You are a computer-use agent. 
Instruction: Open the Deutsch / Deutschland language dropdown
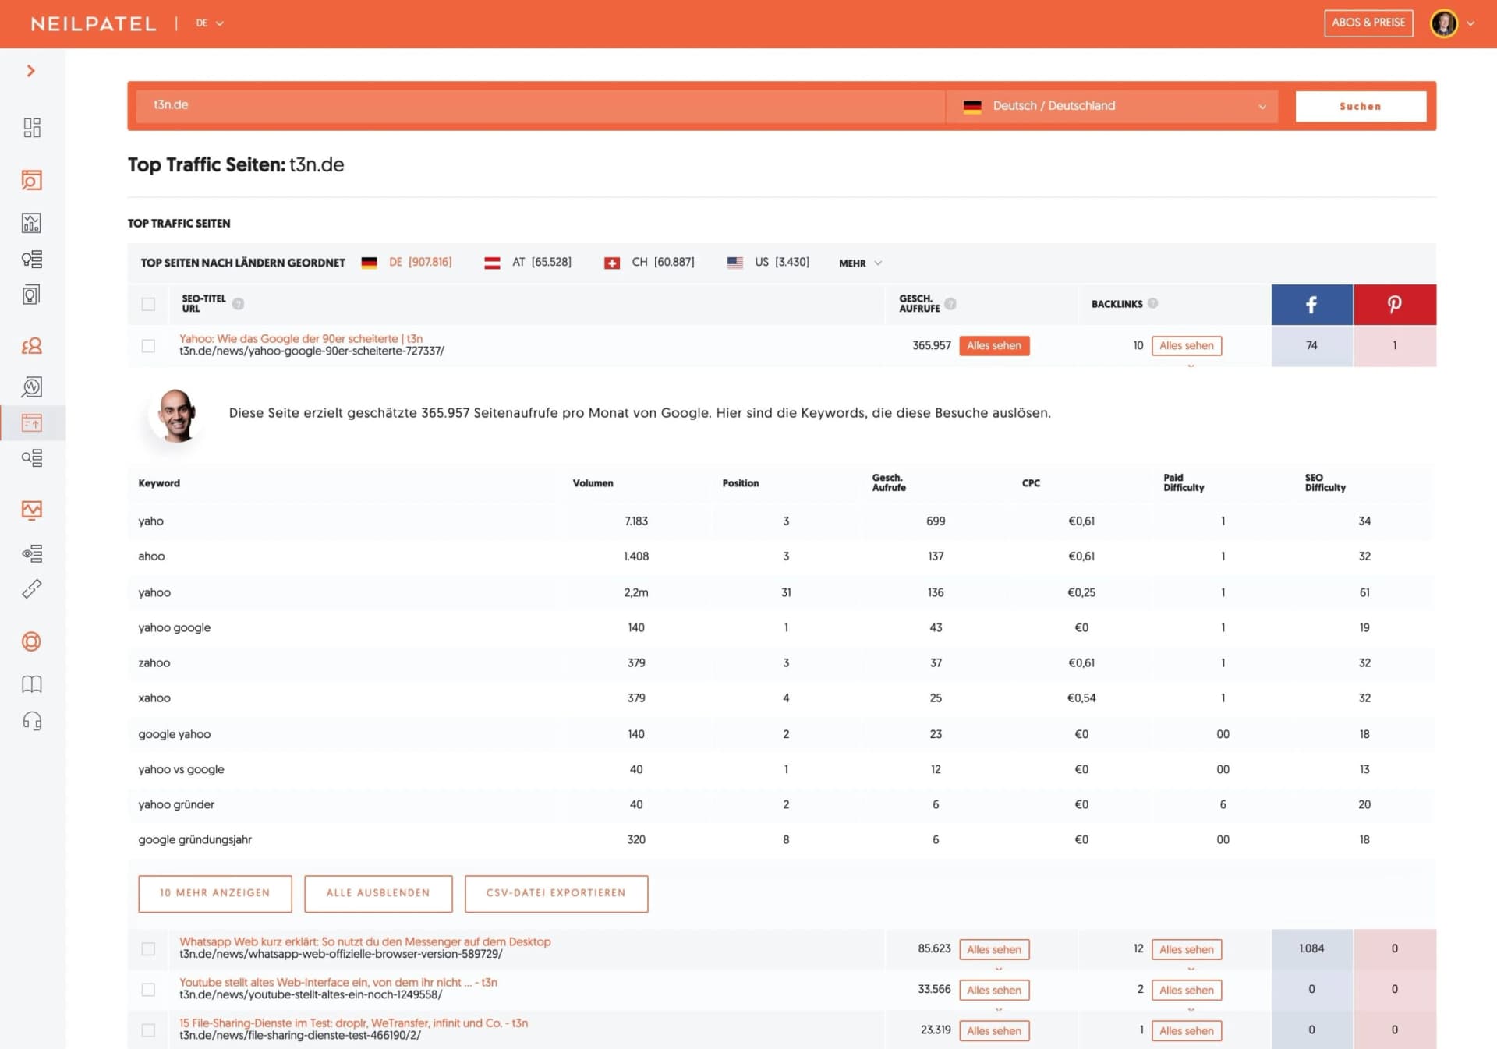(1113, 106)
